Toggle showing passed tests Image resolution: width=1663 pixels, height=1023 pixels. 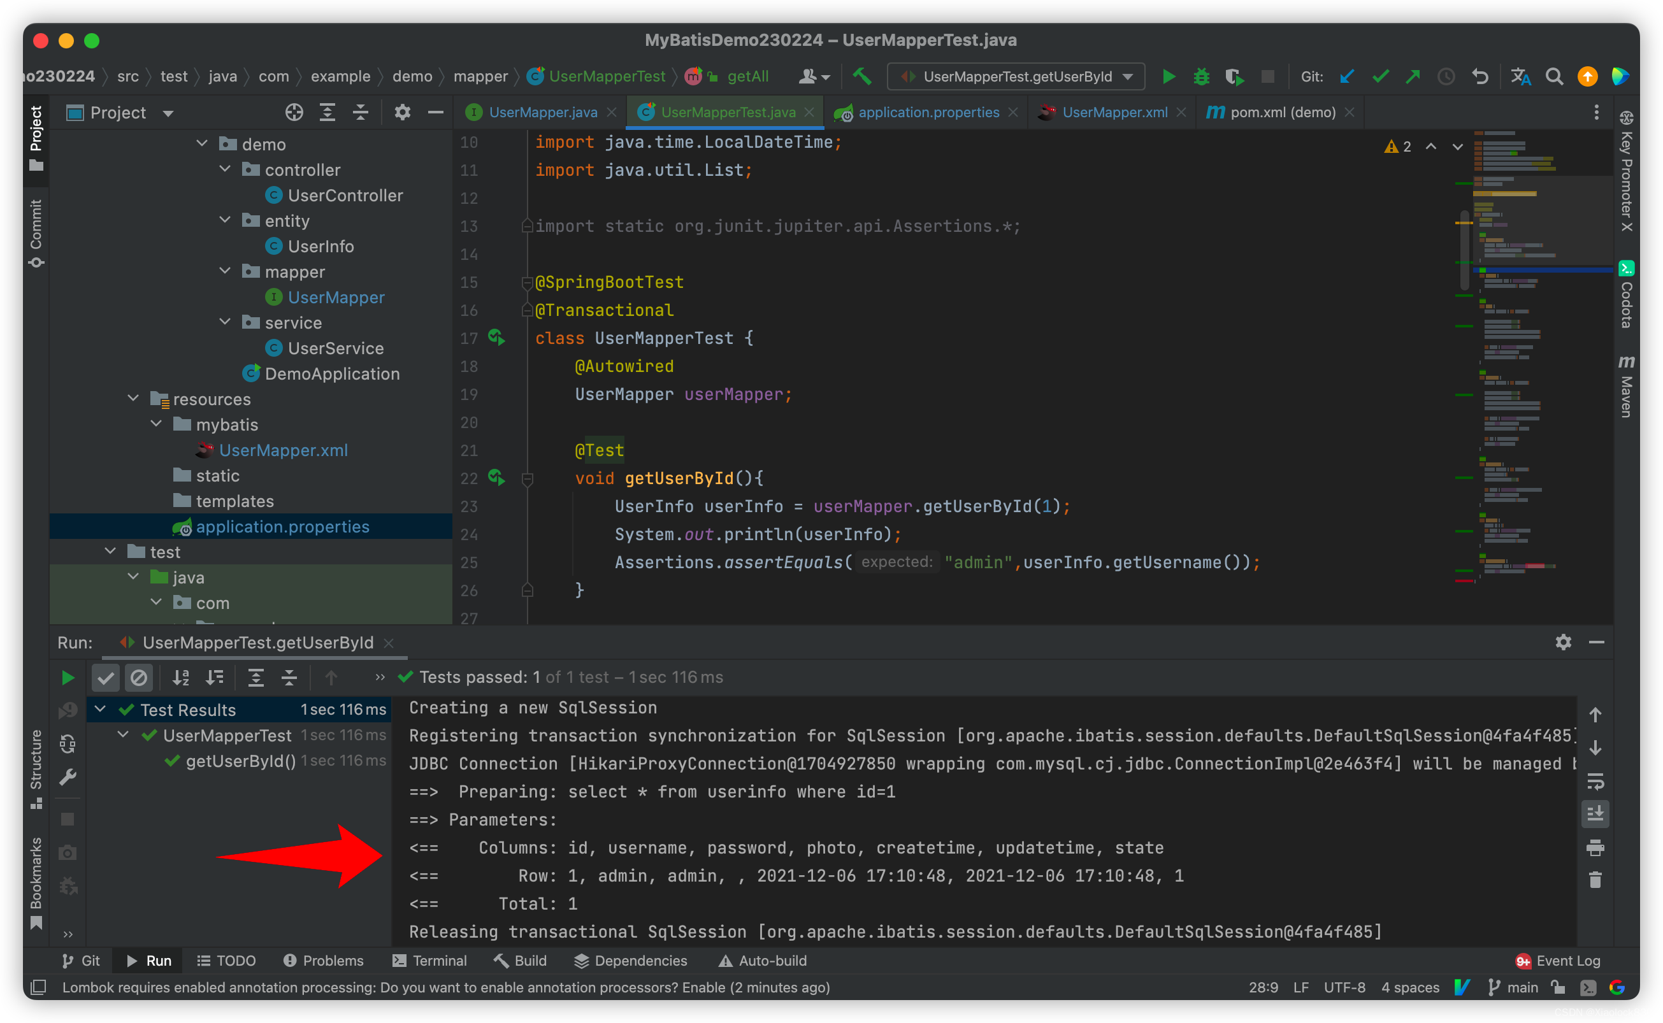[106, 677]
